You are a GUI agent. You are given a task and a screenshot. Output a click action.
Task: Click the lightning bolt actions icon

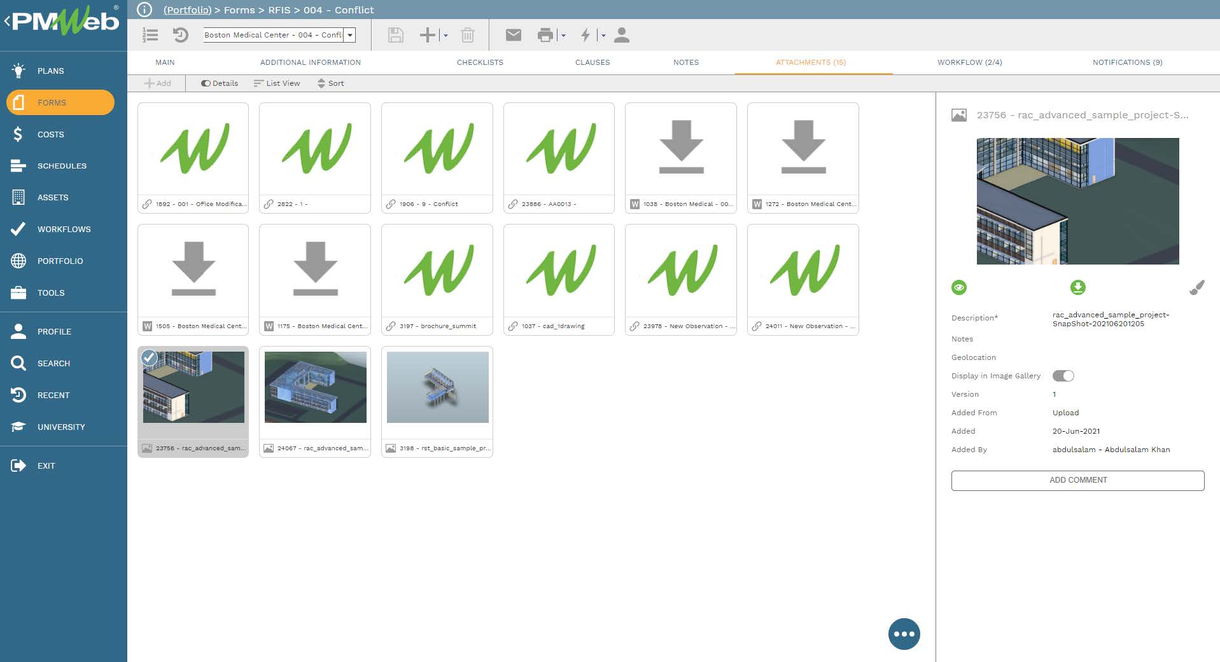pyautogui.click(x=585, y=35)
